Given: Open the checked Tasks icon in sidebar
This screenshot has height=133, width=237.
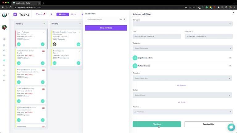Looking at the screenshot, I should click(x=4, y=60).
